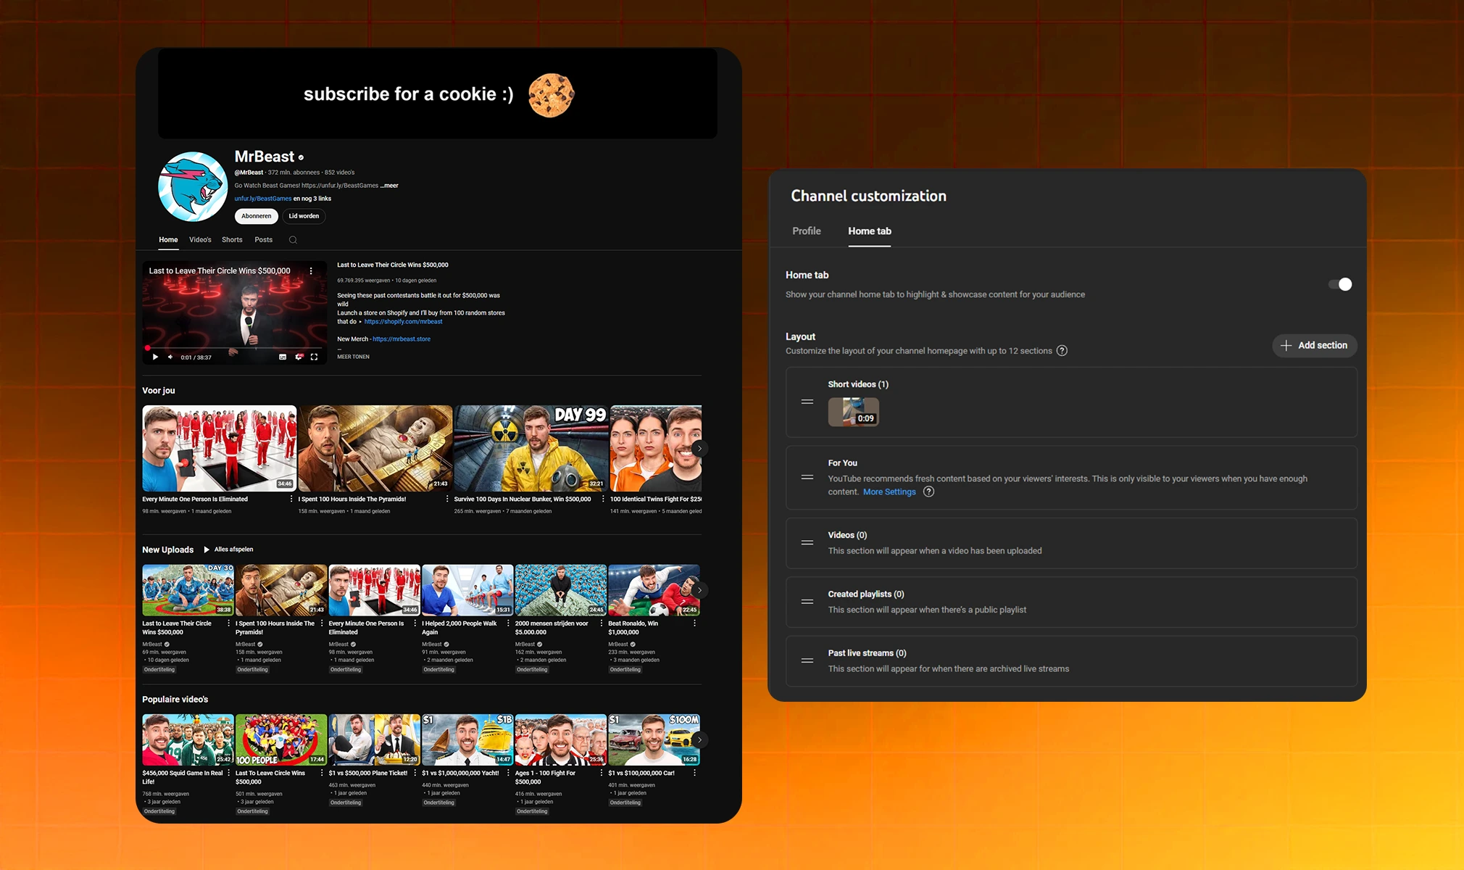
Task: Switch to the Profile tab in Channel customization
Action: 806,231
